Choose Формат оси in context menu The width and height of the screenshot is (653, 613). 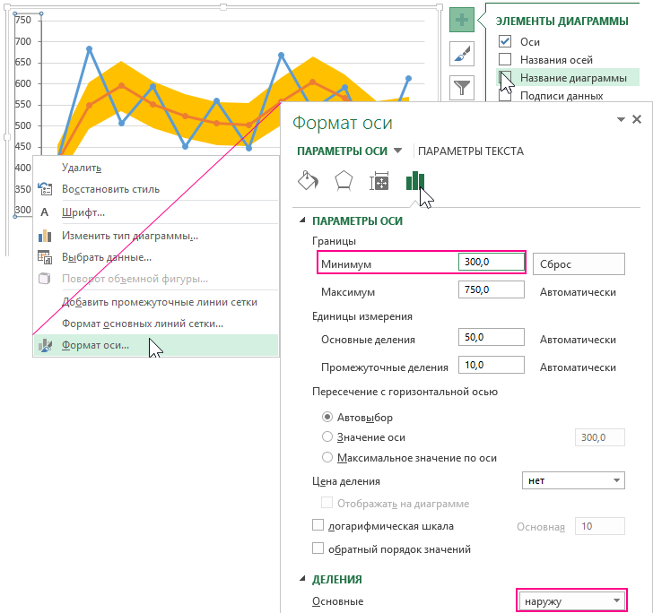pyautogui.click(x=95, y=345)
